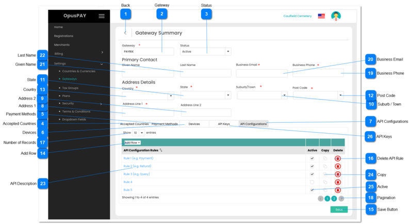The height and width of the screenshot is (224, 412).
Task: Open the Show entries count dropdown
Action: [138, 133]
